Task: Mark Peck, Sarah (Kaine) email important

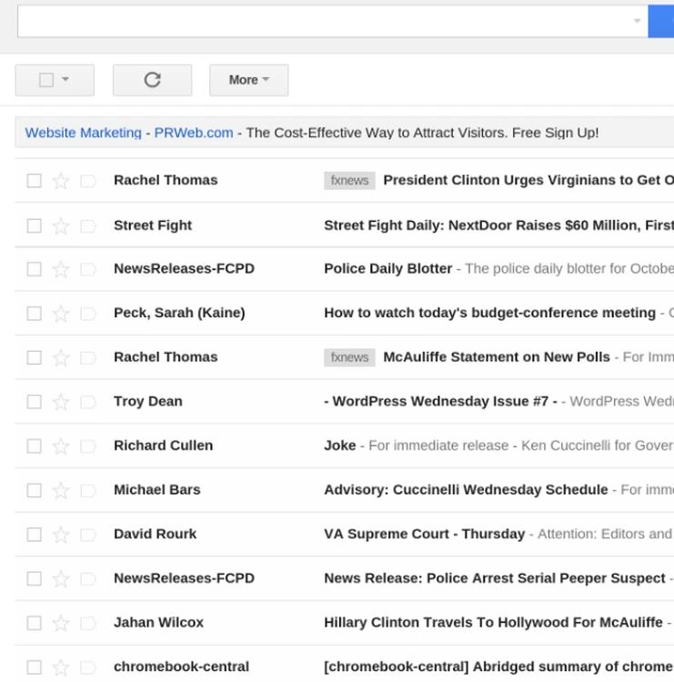Action: click(88, 314)
